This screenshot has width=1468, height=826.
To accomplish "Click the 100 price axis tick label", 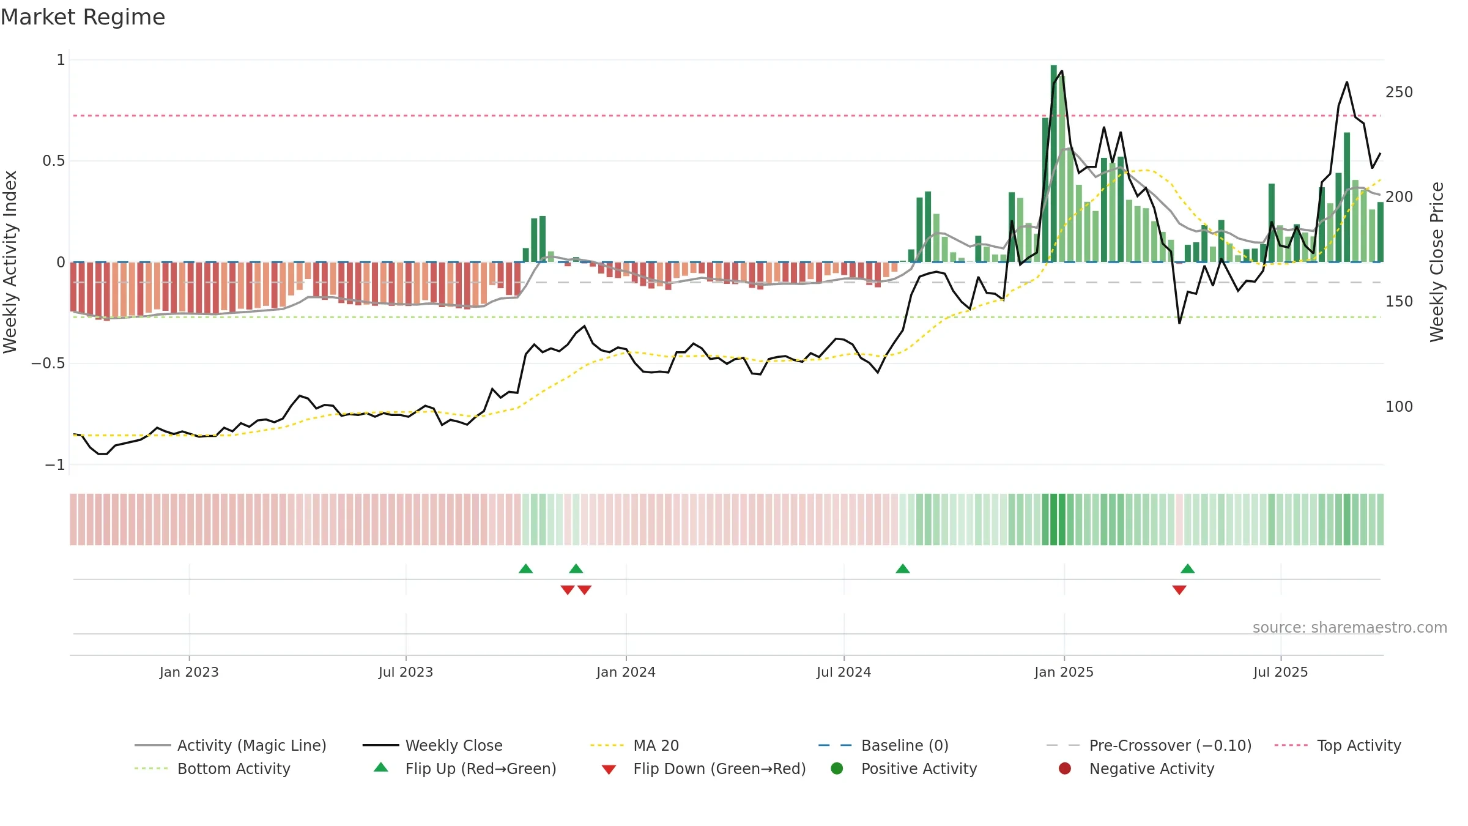I will click(x=1399, y=407).
